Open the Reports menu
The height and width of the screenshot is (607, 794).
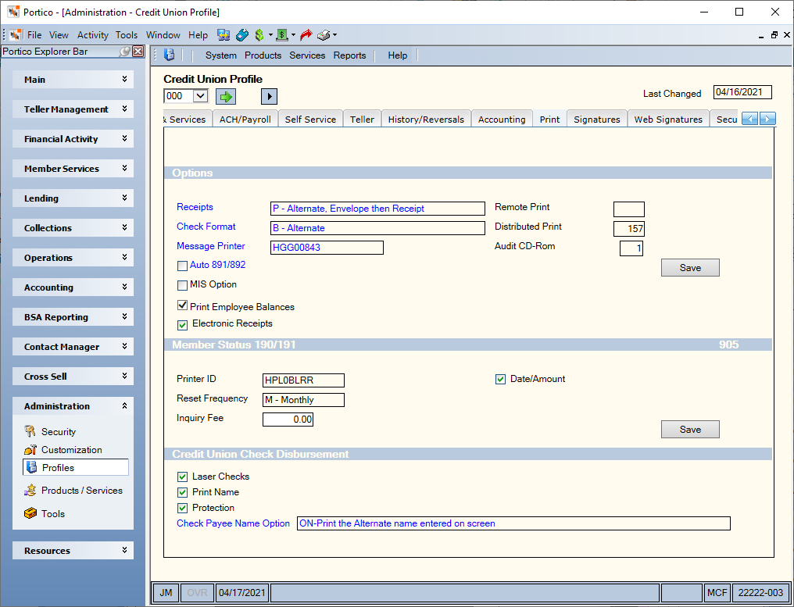click(349, 55)
